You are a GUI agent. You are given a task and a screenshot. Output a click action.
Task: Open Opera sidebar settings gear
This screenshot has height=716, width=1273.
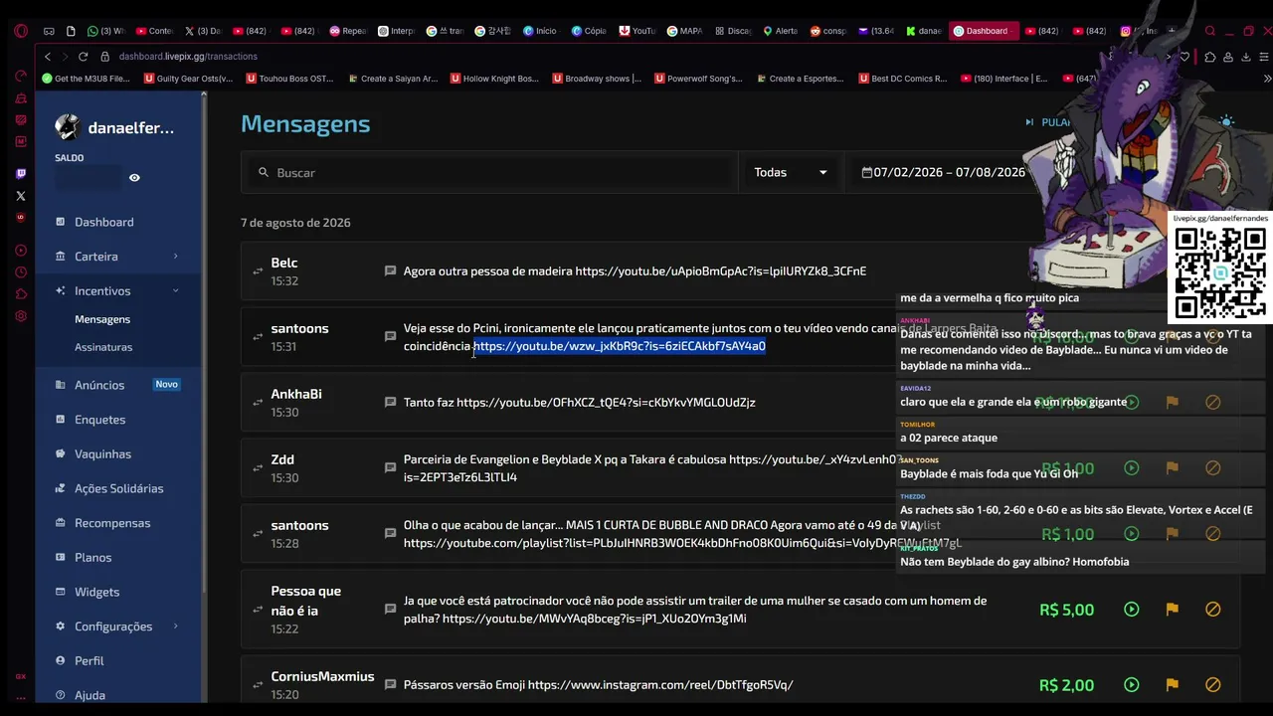coord(21,316)
